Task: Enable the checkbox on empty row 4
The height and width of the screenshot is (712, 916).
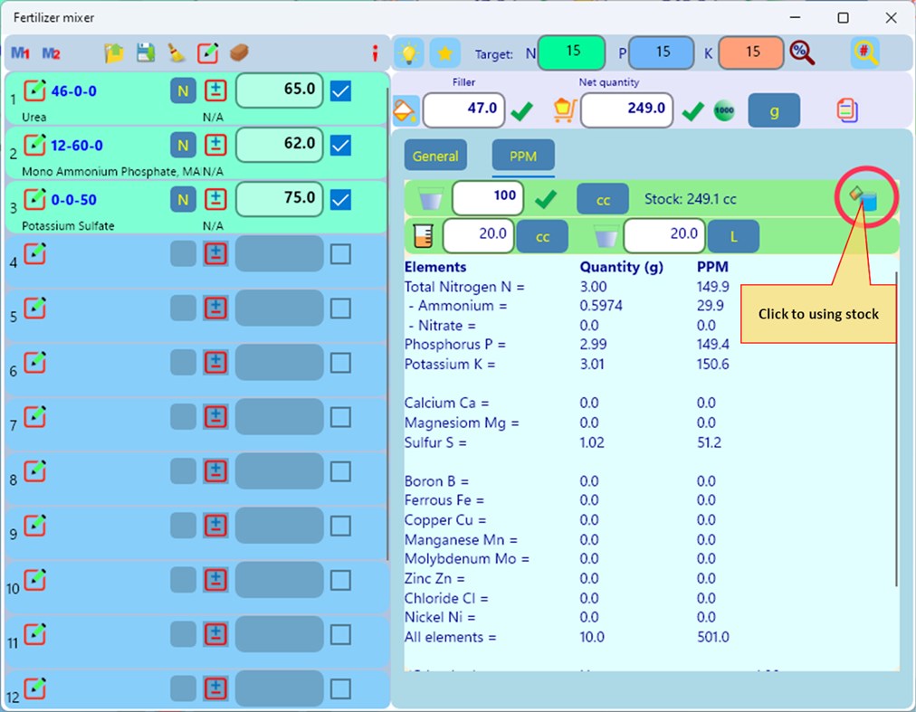Action: [x=340, y=253]
